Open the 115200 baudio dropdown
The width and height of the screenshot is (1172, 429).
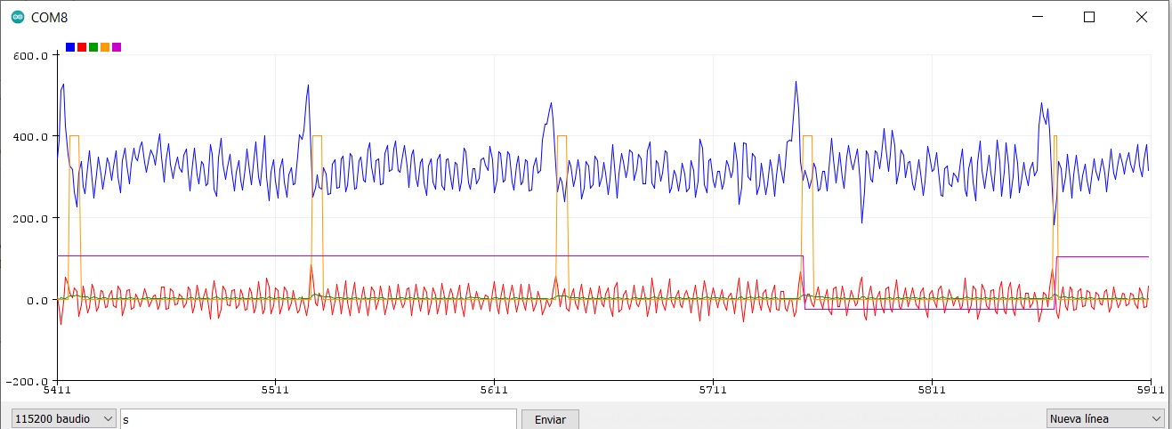pyautogui.click(x=64, y=418)
